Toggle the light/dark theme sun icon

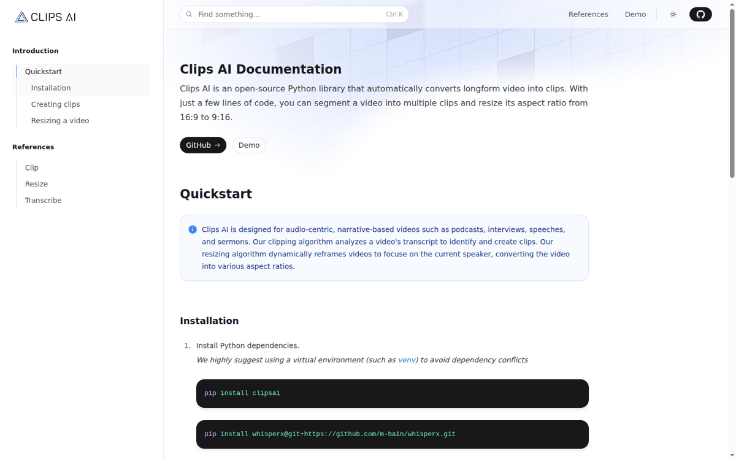click(x=673, y=14)
